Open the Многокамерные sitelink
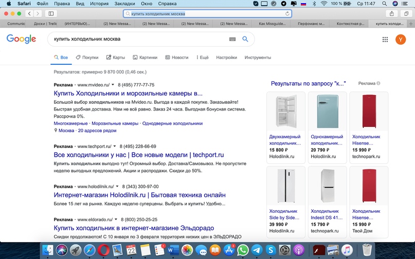This screenshot has height=259, width=415. pos(70,123)
